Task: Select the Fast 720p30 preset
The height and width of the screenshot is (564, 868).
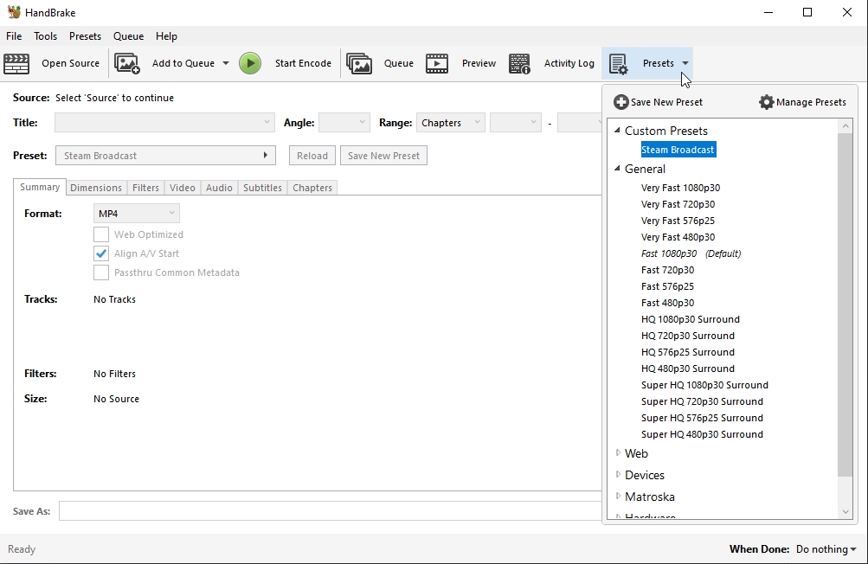Action: (x=667, y=270)
